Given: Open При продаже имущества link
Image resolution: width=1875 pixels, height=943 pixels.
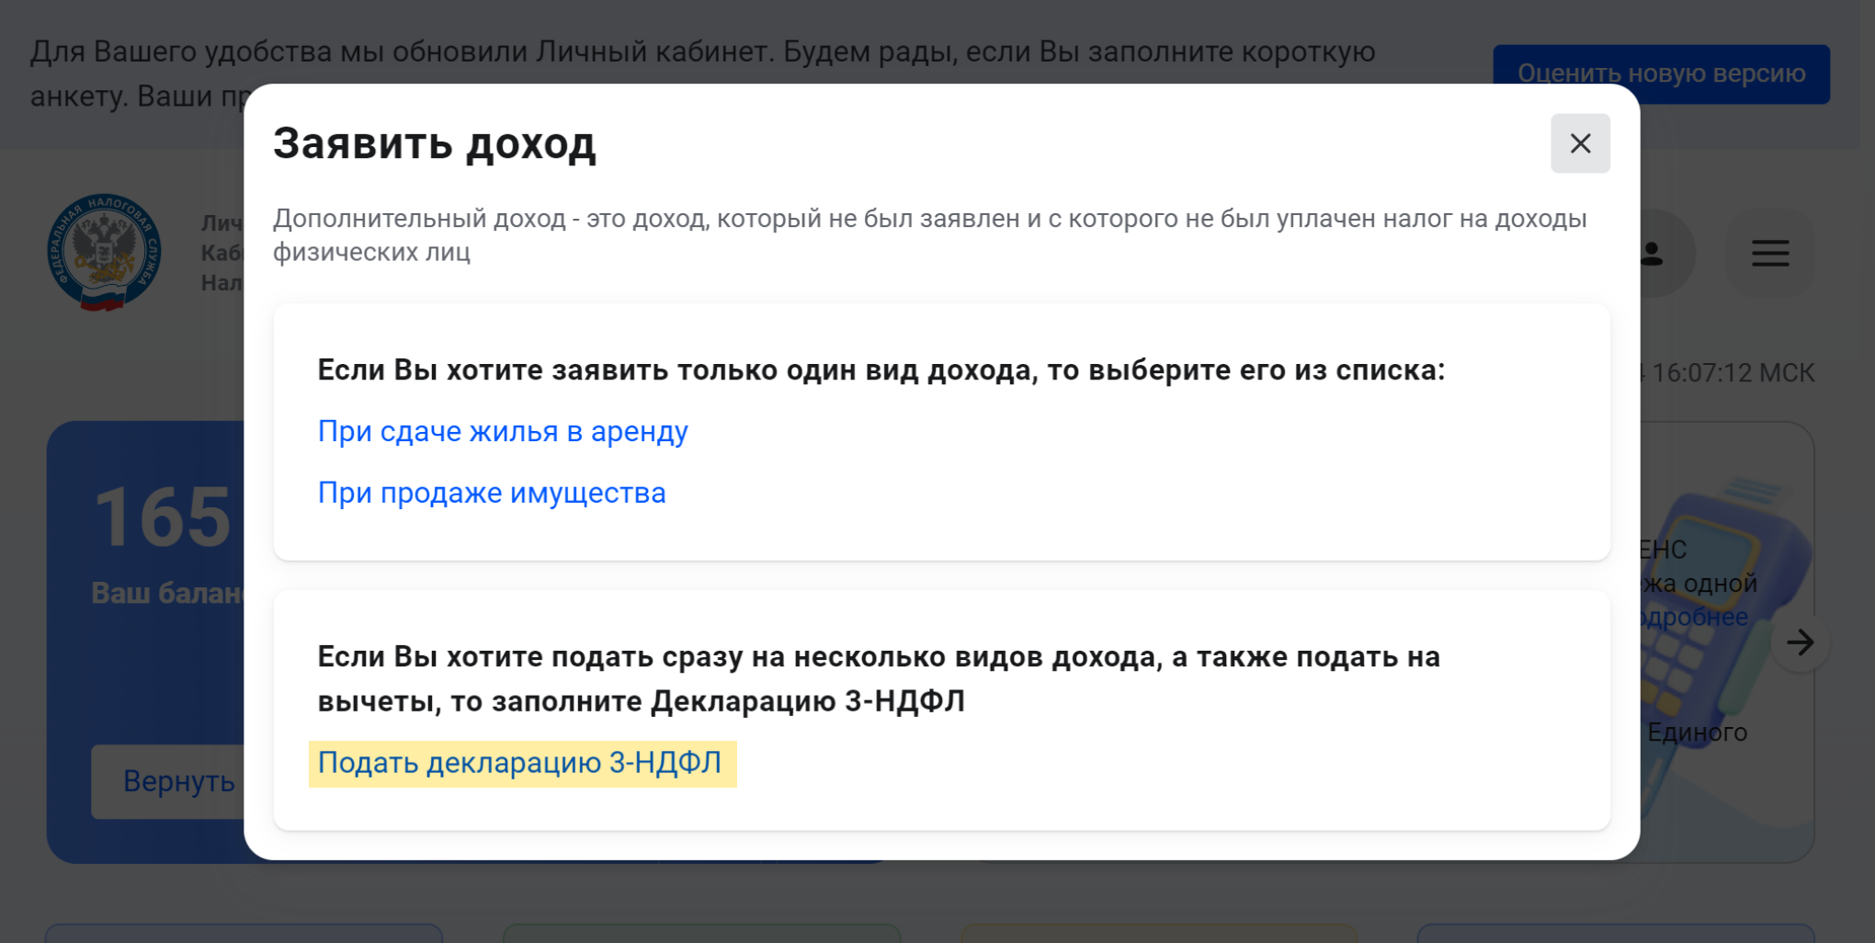Looking at the screenshot, I should (x=492, y=493).
